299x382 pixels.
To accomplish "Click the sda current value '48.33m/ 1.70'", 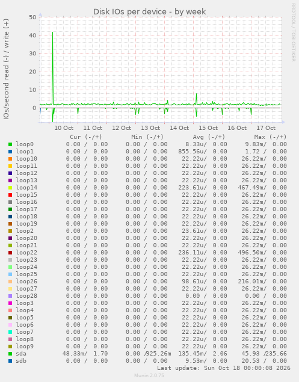I will point(85,354).
